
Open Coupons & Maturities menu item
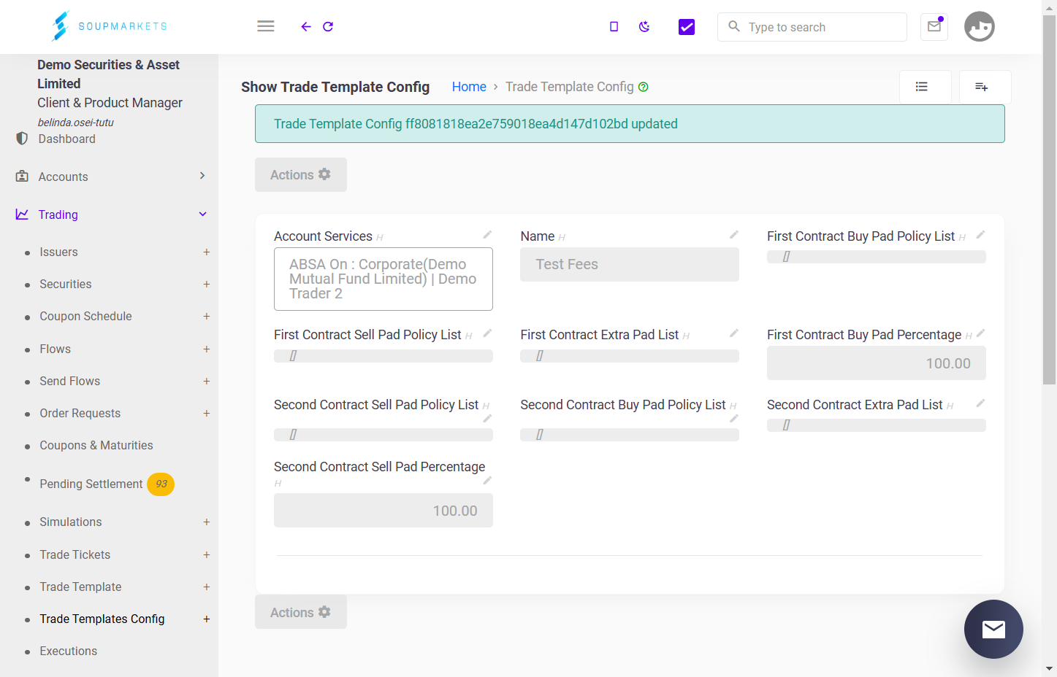[96, 446]
